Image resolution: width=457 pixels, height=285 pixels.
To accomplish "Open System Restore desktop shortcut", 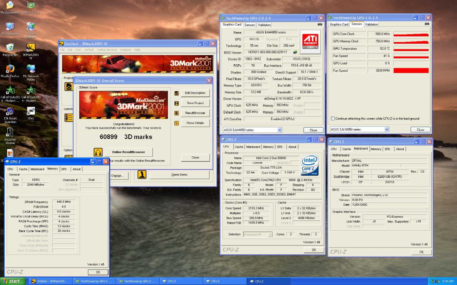I will (x=31, y=30).
